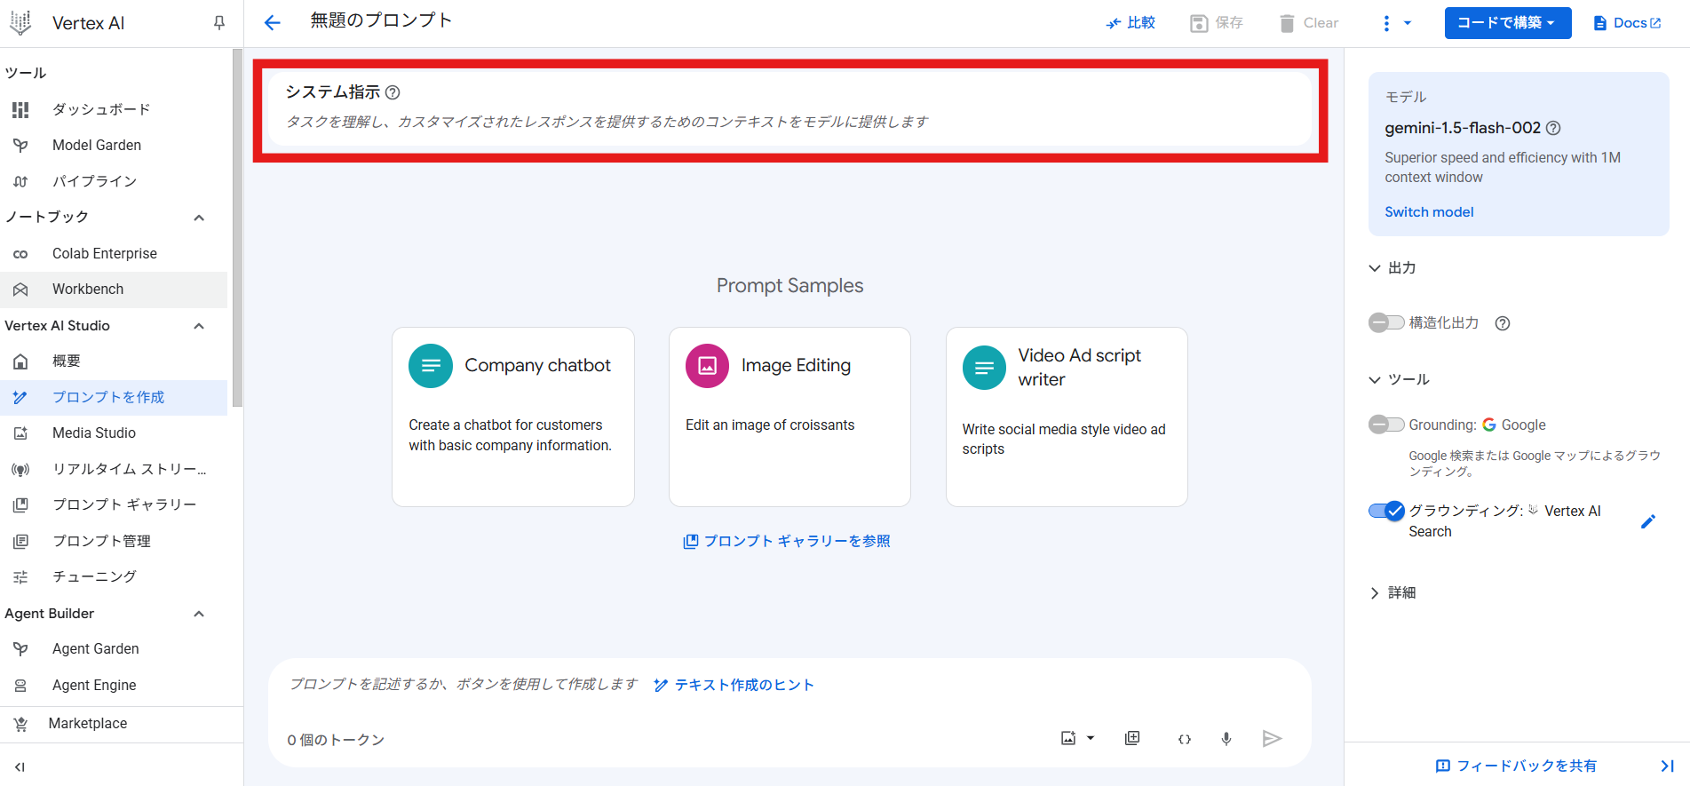The width and height of the screenshot is (1690, 786).
Task: Click the プロンプト ギャラリー sidebar icon
Action: coord(20,505)
